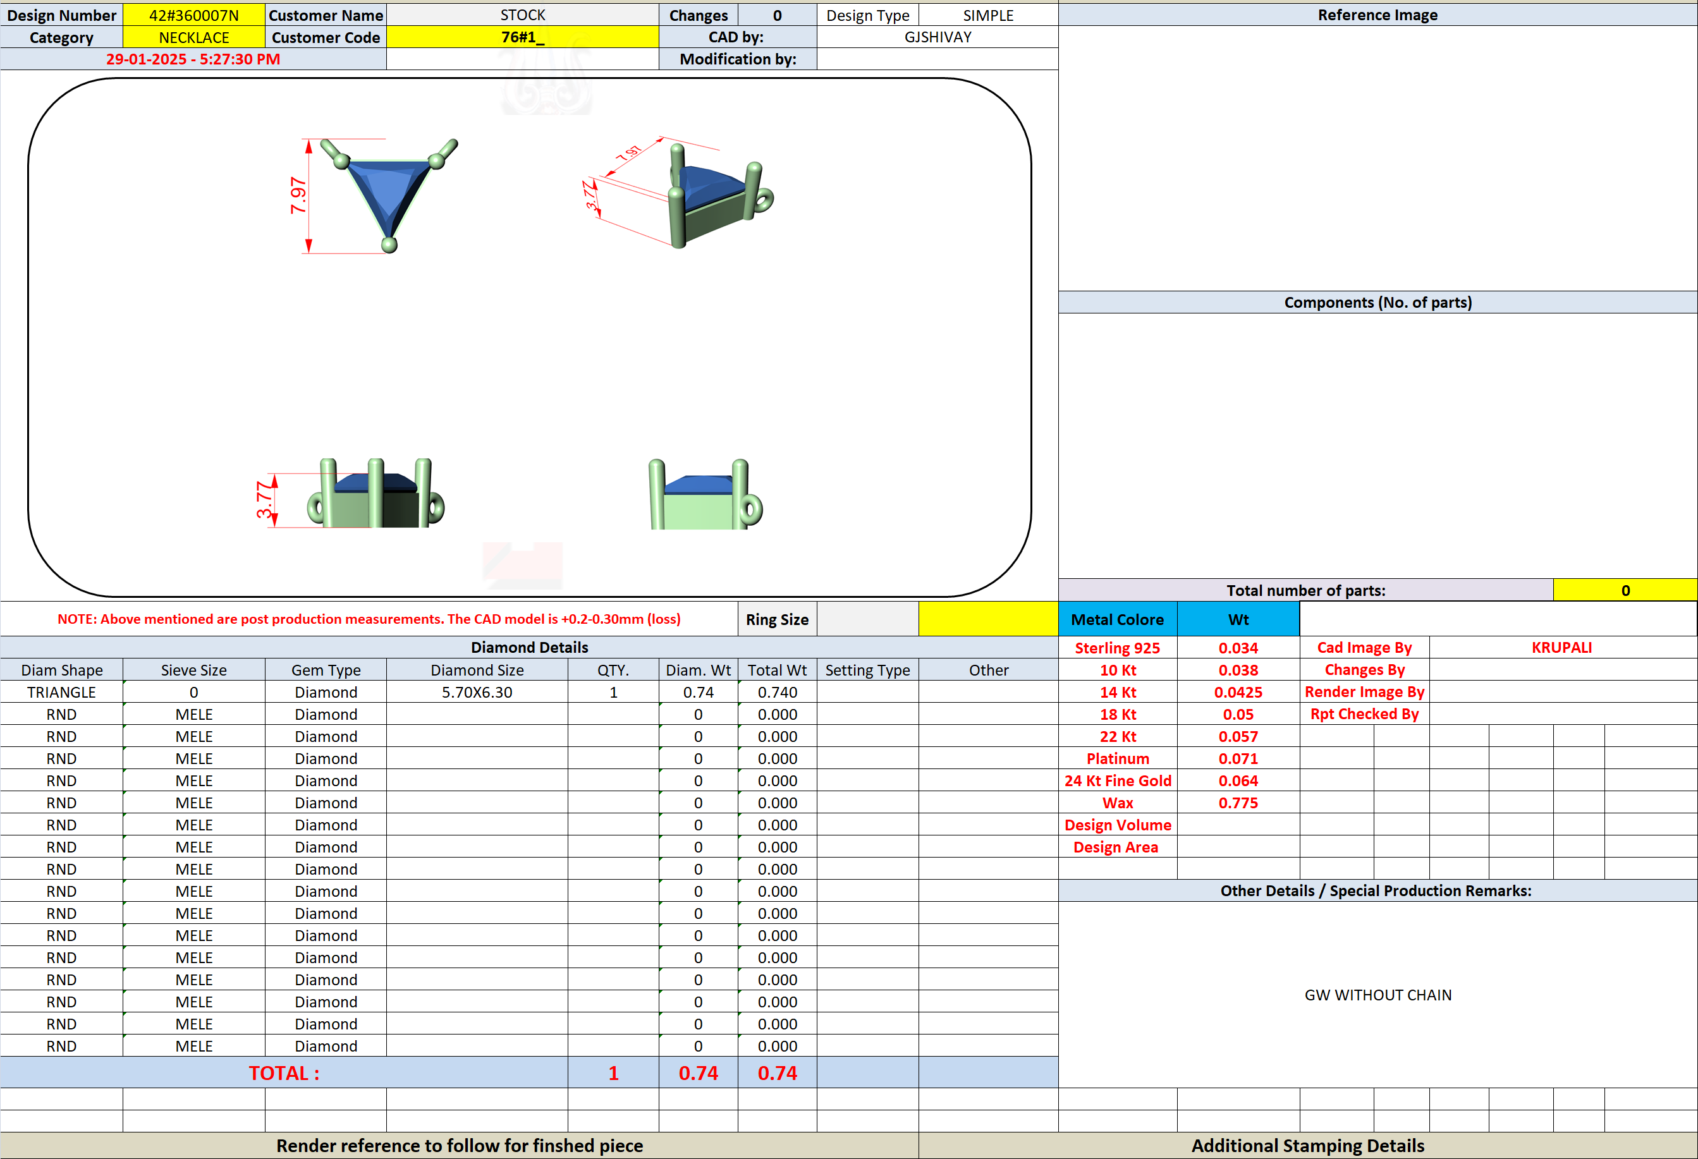Image resolution: width=1698 pixels, height=1159 pixels.
Task: Click the Render reference to follow footer
Action: coord(459,1146)
